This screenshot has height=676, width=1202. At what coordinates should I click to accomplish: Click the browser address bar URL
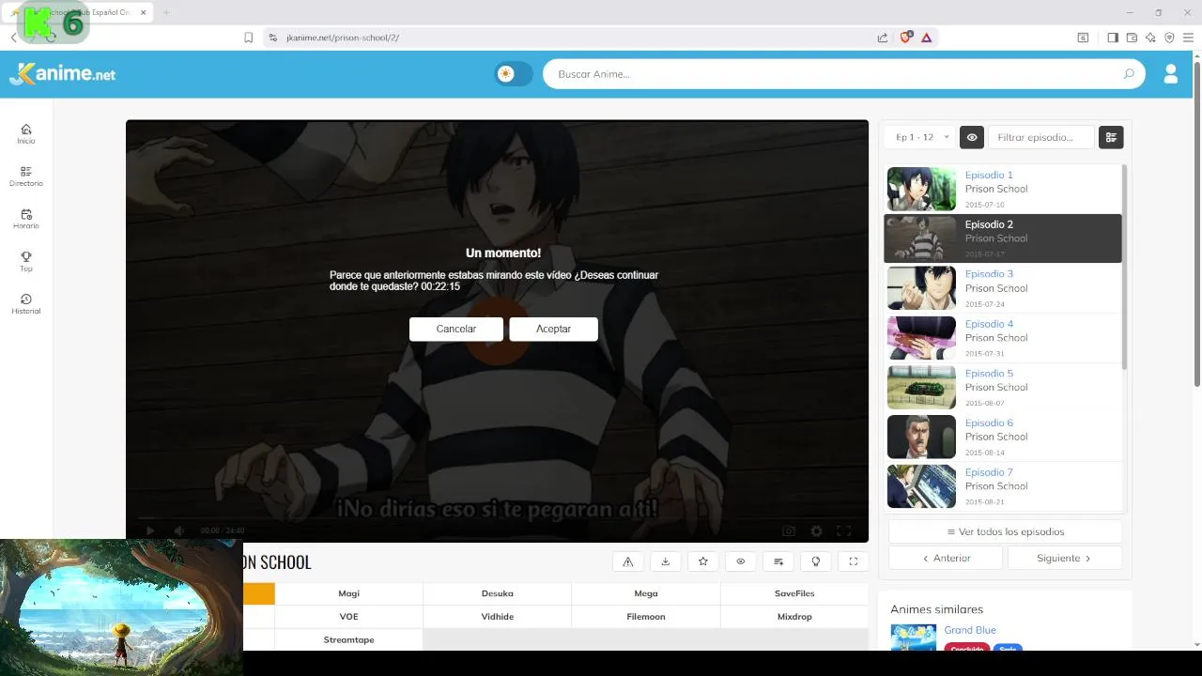click(343, 38)
